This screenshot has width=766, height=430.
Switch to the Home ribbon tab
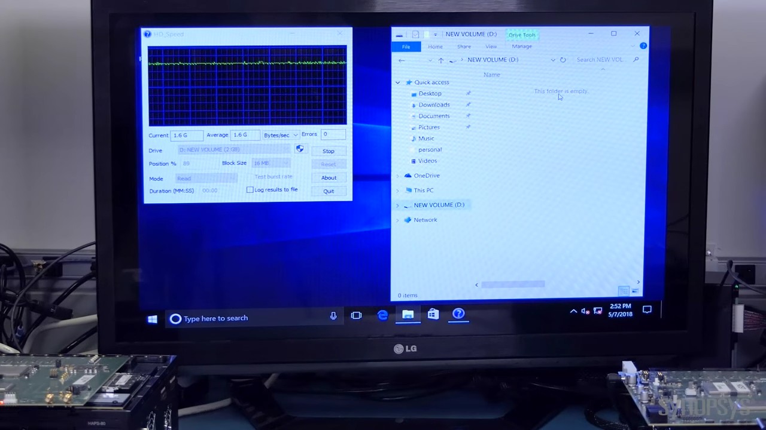click(435, 47)
